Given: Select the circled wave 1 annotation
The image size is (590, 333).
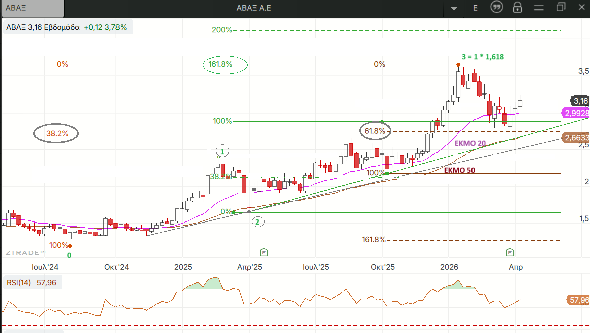Looking at the screenshot, I should pos(222,151).
